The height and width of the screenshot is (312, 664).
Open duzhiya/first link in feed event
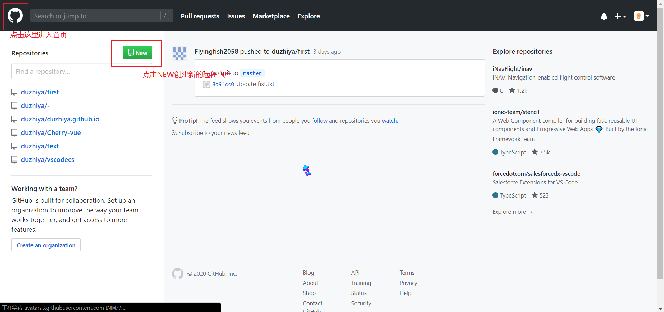[x=290, y=51]
